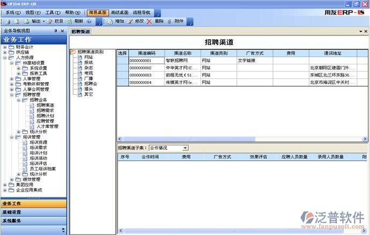Open the 栏目 (Columns) toolbar item
This screenshot has height=235, width=370.
pos(55,21)
